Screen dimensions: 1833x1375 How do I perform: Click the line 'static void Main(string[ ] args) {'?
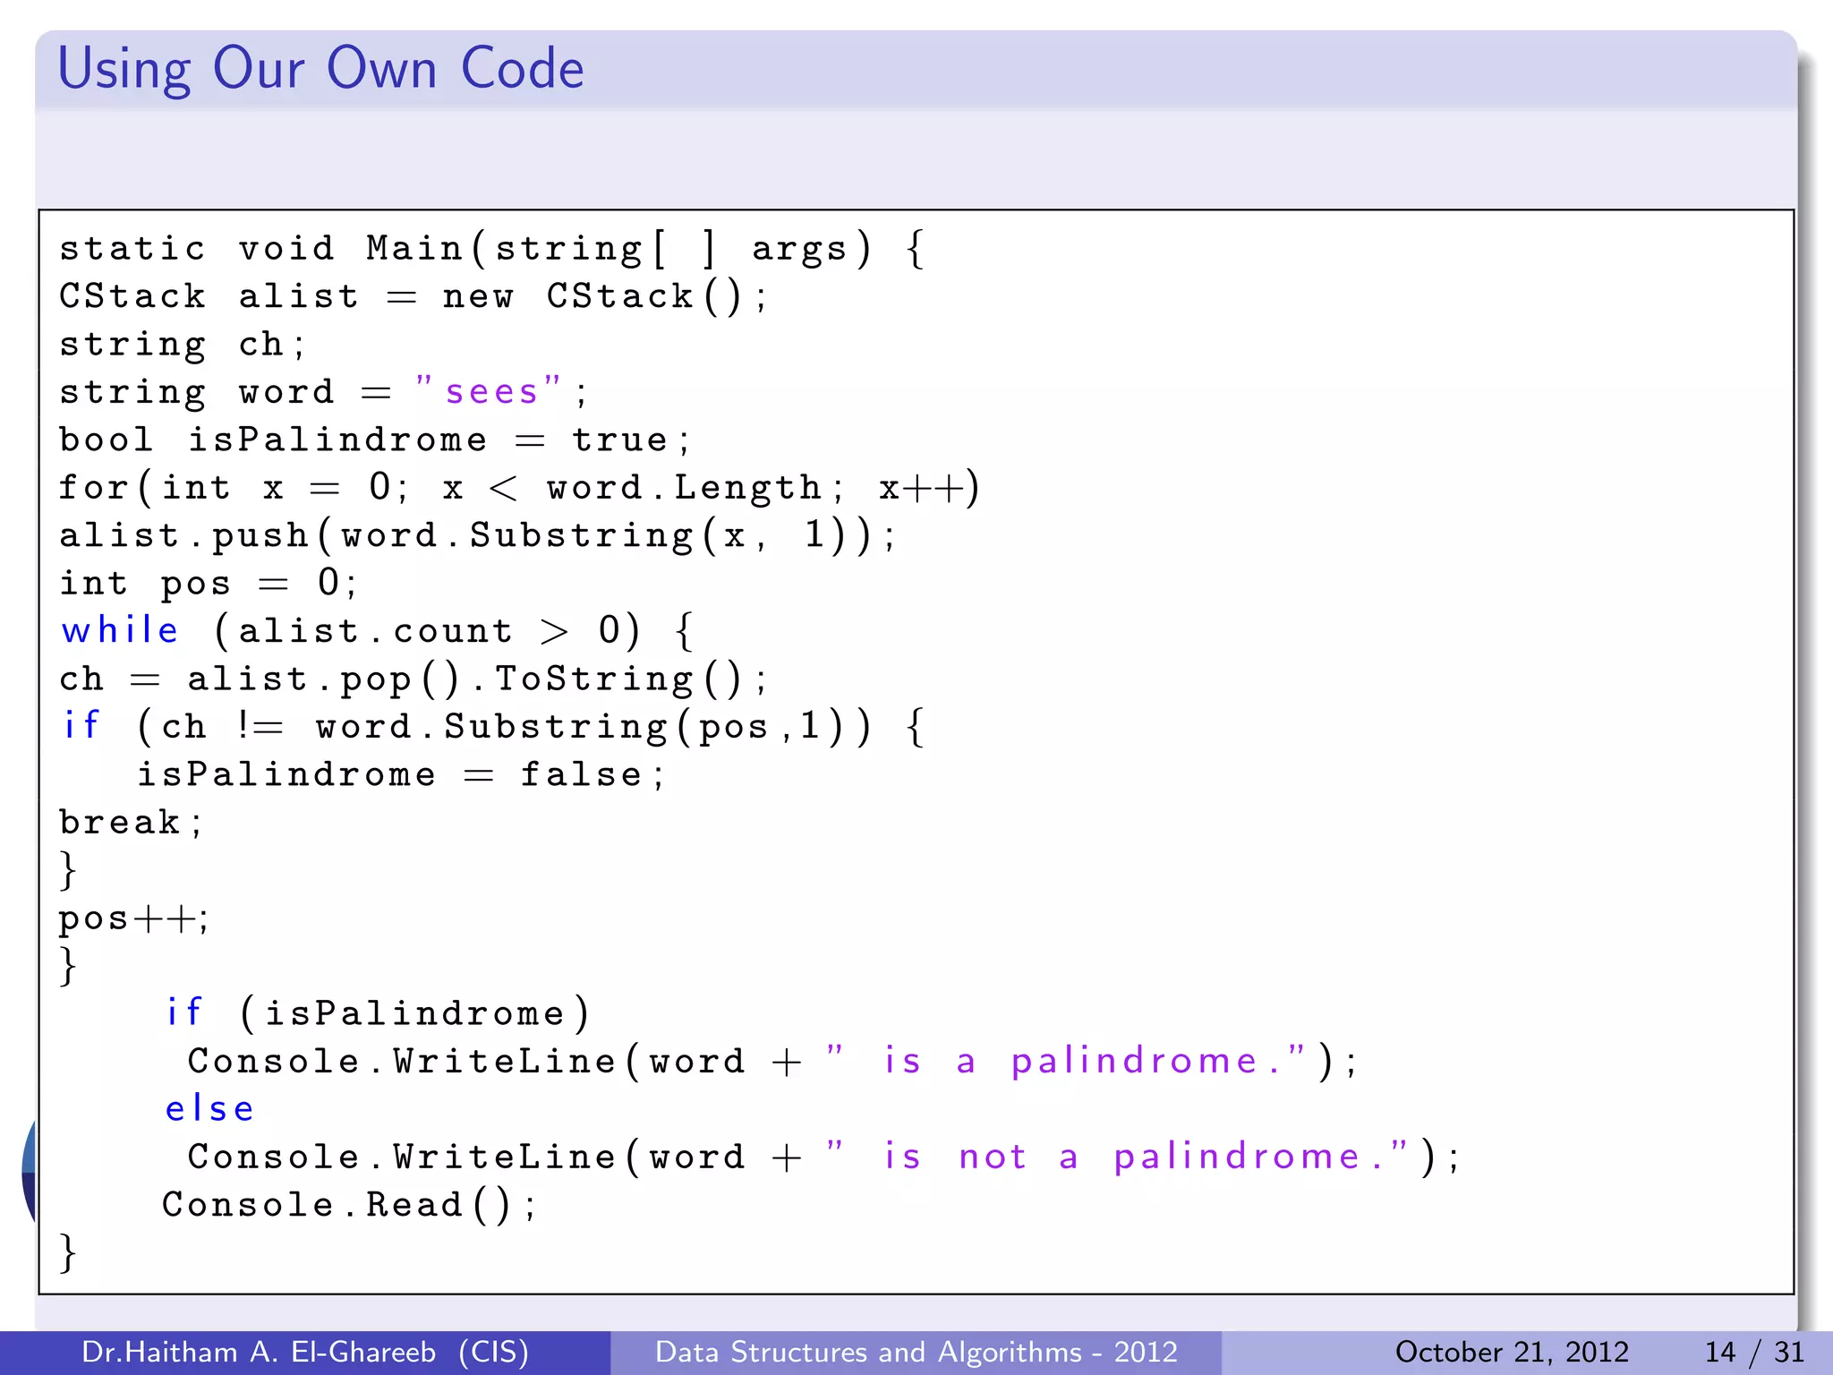pos(492,248)
